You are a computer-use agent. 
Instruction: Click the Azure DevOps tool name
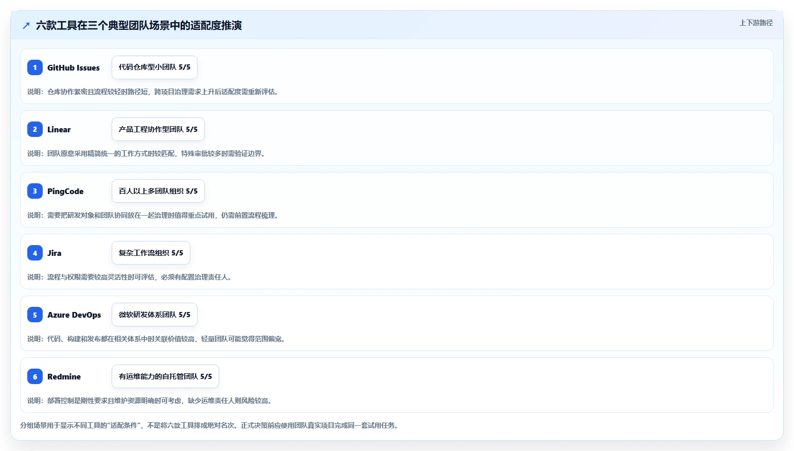[74, 315]
